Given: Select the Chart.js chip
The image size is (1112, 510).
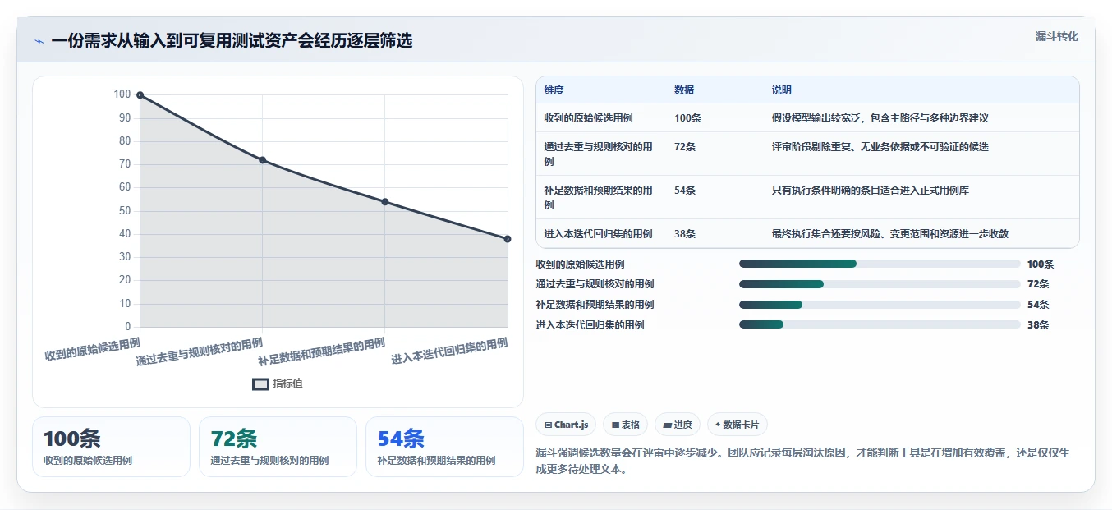Looking at the screenshot, I should pos(566,425).
